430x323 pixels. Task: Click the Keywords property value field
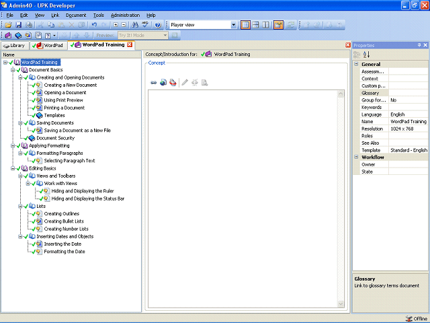408,107
